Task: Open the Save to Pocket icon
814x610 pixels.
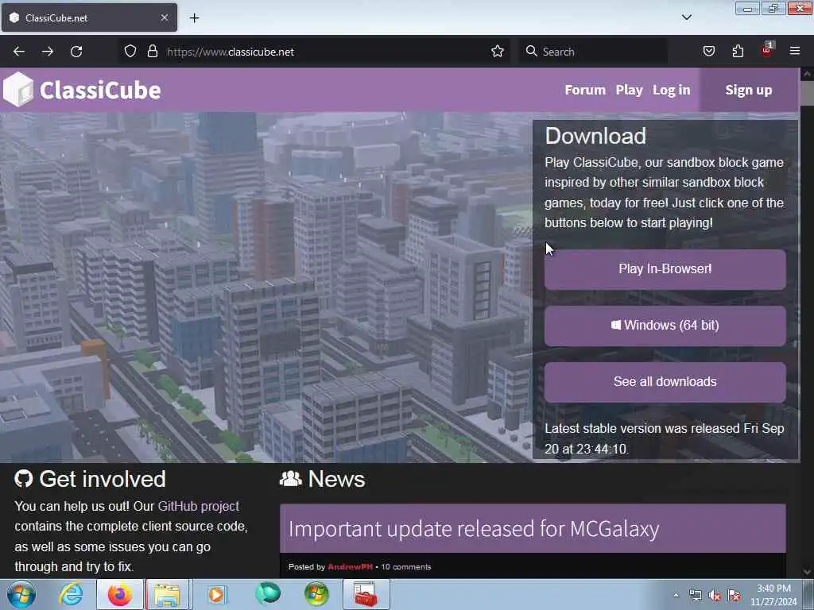Action: coord(709,52)
